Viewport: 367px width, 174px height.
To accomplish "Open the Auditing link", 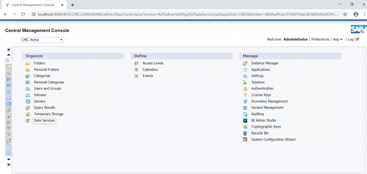I will click(x=258, y=114).
